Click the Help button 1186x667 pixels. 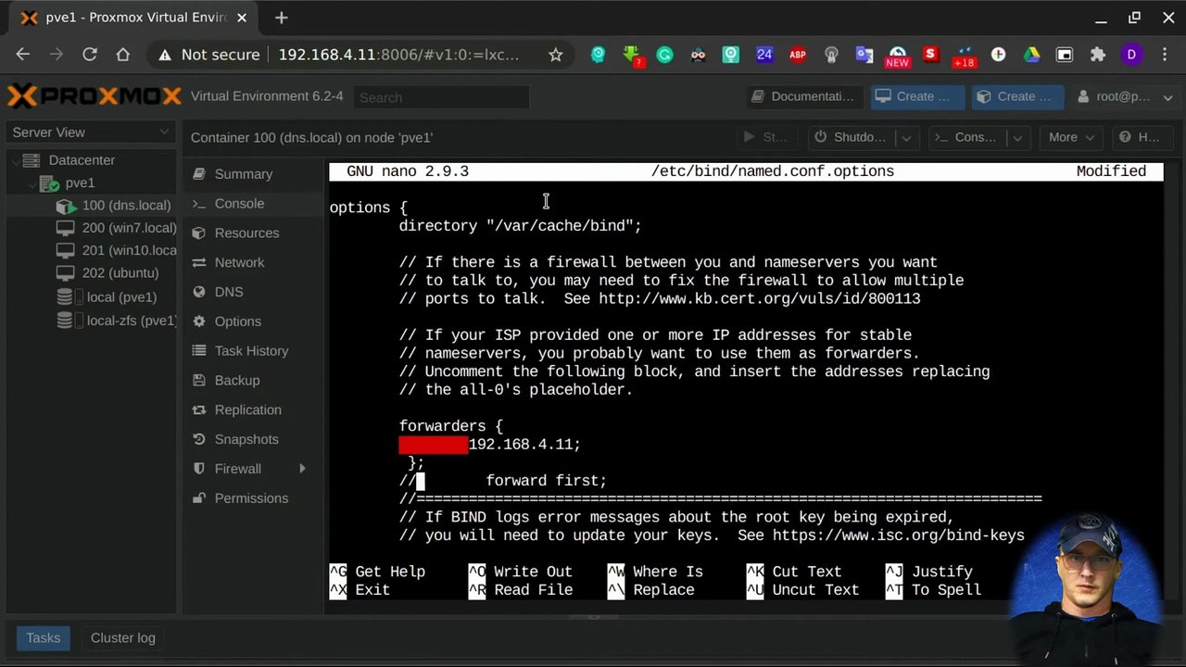pos(1140,137)
